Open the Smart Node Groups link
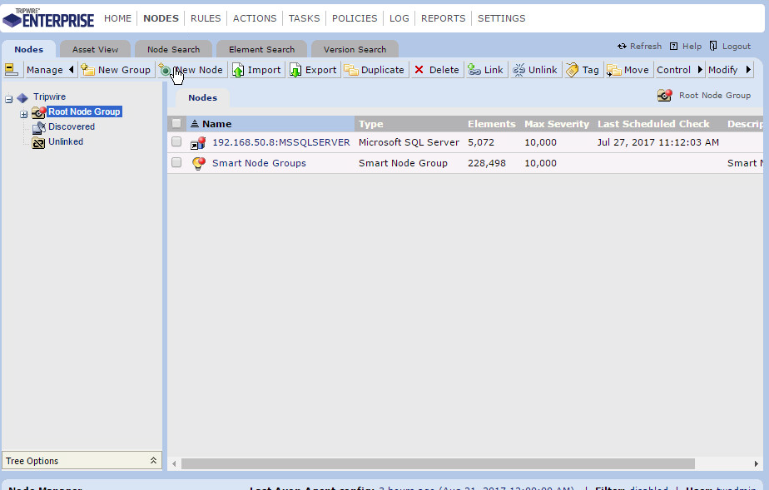 pos(259,163)
